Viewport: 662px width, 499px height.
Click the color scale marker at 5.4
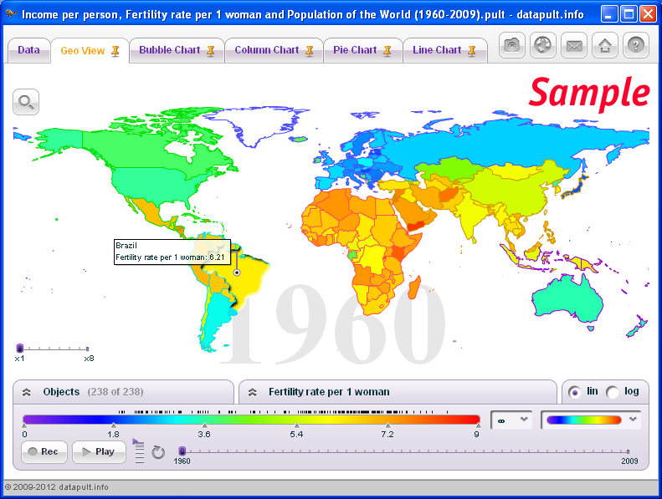297,425
